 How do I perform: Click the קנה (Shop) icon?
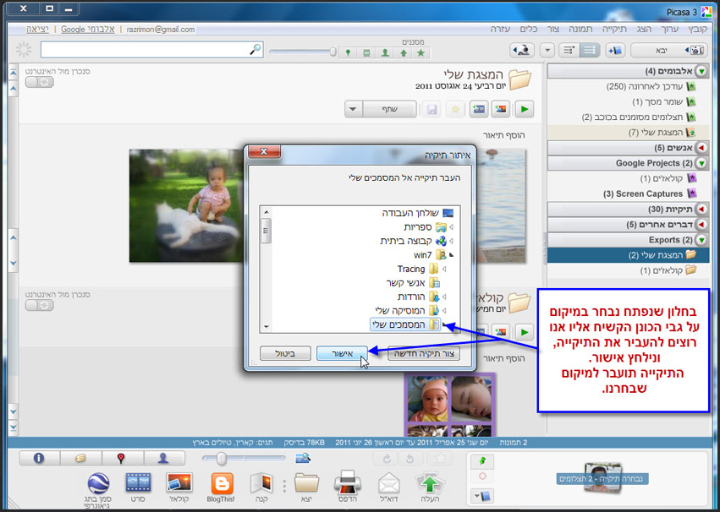pos(261,487)
